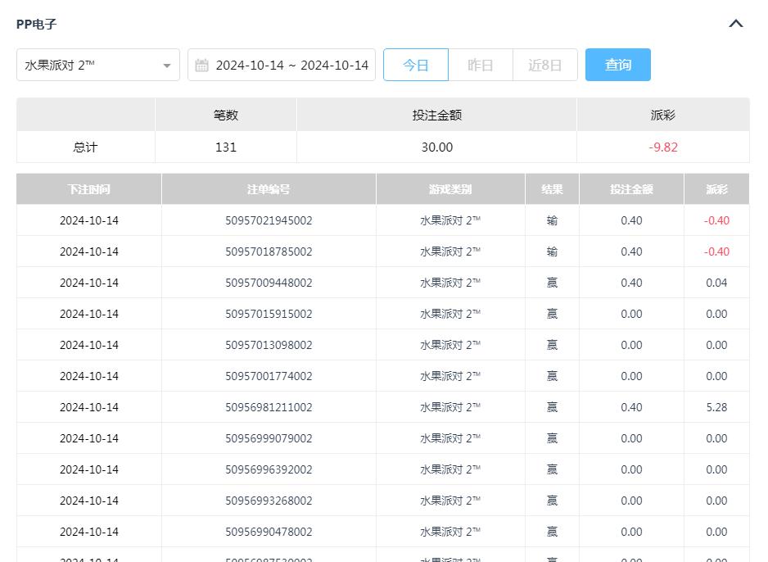768x562 pixels.
Task: Click the 投注金额 column header
Action: click(630, 188)
